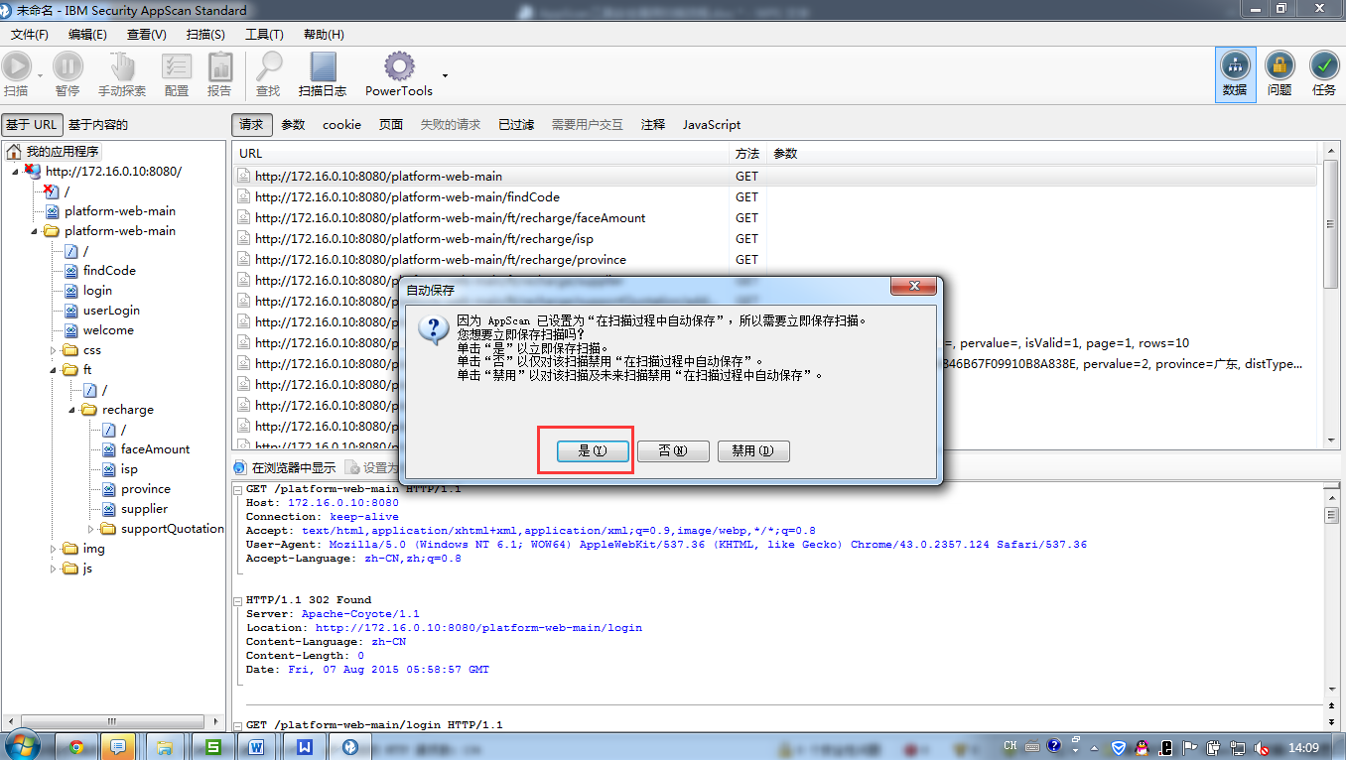
Task: Open Chrome from the taskbar
Action: click(x=76, y=746)
